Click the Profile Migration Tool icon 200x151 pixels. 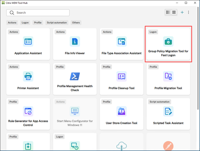tap(168, 77)
